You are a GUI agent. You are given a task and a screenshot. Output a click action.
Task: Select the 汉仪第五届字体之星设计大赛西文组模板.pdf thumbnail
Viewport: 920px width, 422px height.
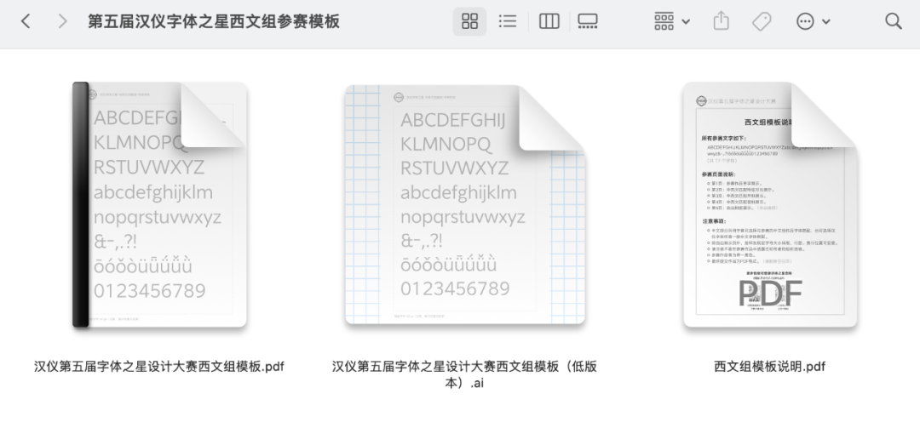159,204
